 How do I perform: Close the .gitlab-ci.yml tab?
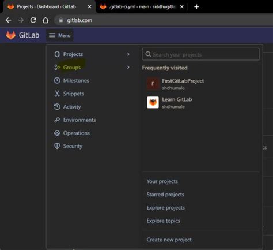pyautogui.click(x=182, y=7)
